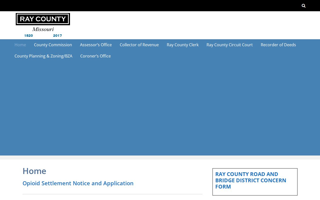Navigate to Ray County Circuit Court
The image size is (320, 200).
pyautogui.click(x=229, y=45)
